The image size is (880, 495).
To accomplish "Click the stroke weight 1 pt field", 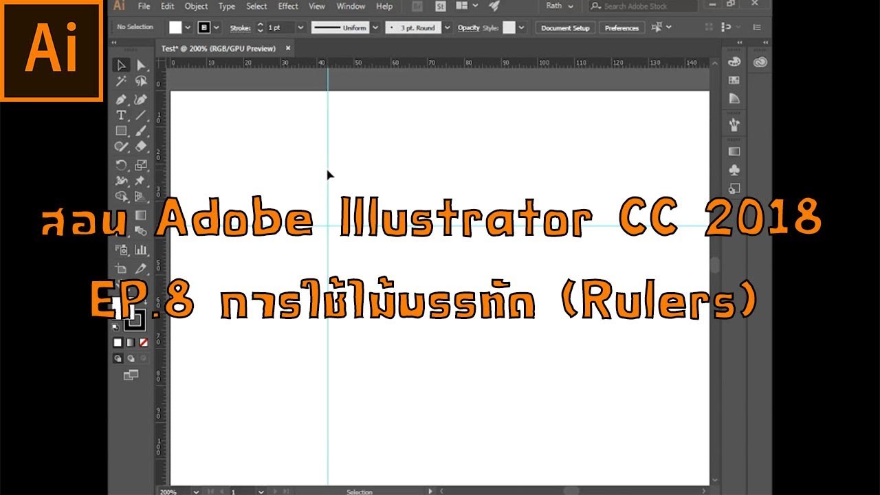I will (x=280, y=28).
